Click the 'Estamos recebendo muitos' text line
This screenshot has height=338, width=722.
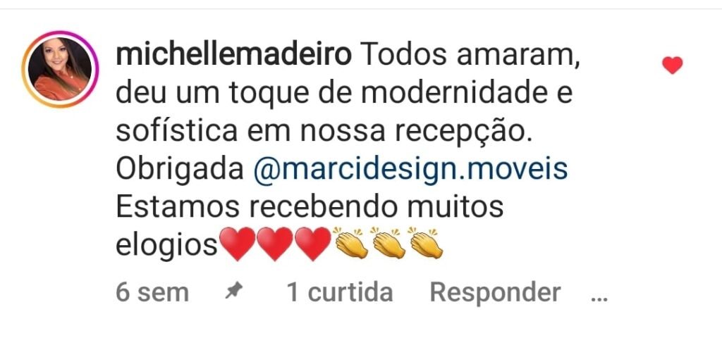tap(310, 208)
